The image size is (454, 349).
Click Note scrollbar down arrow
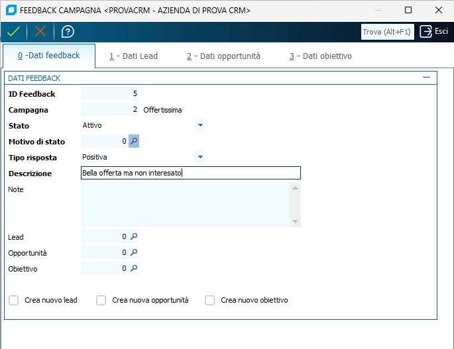coord(295,221)
